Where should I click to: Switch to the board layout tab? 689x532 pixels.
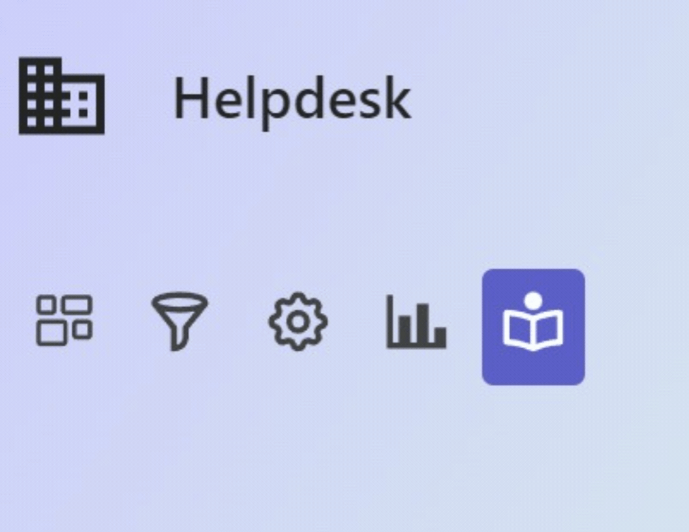point(64,321)
